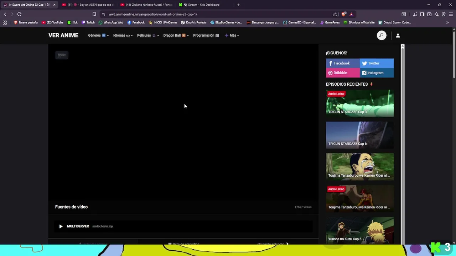
Task: Open the Programación menu item
Action: (206, 35)
